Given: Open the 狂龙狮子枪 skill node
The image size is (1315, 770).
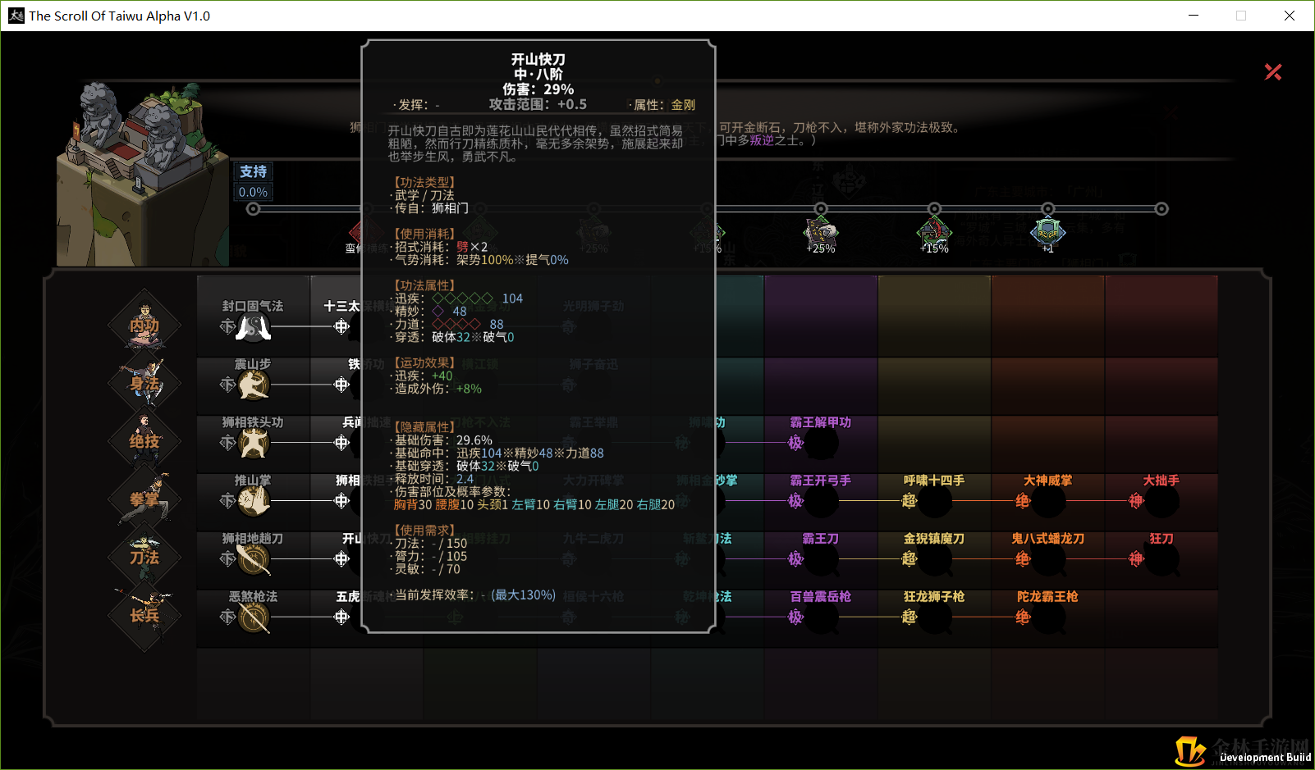Looking at the screenshot, I should tap(935, 617).
